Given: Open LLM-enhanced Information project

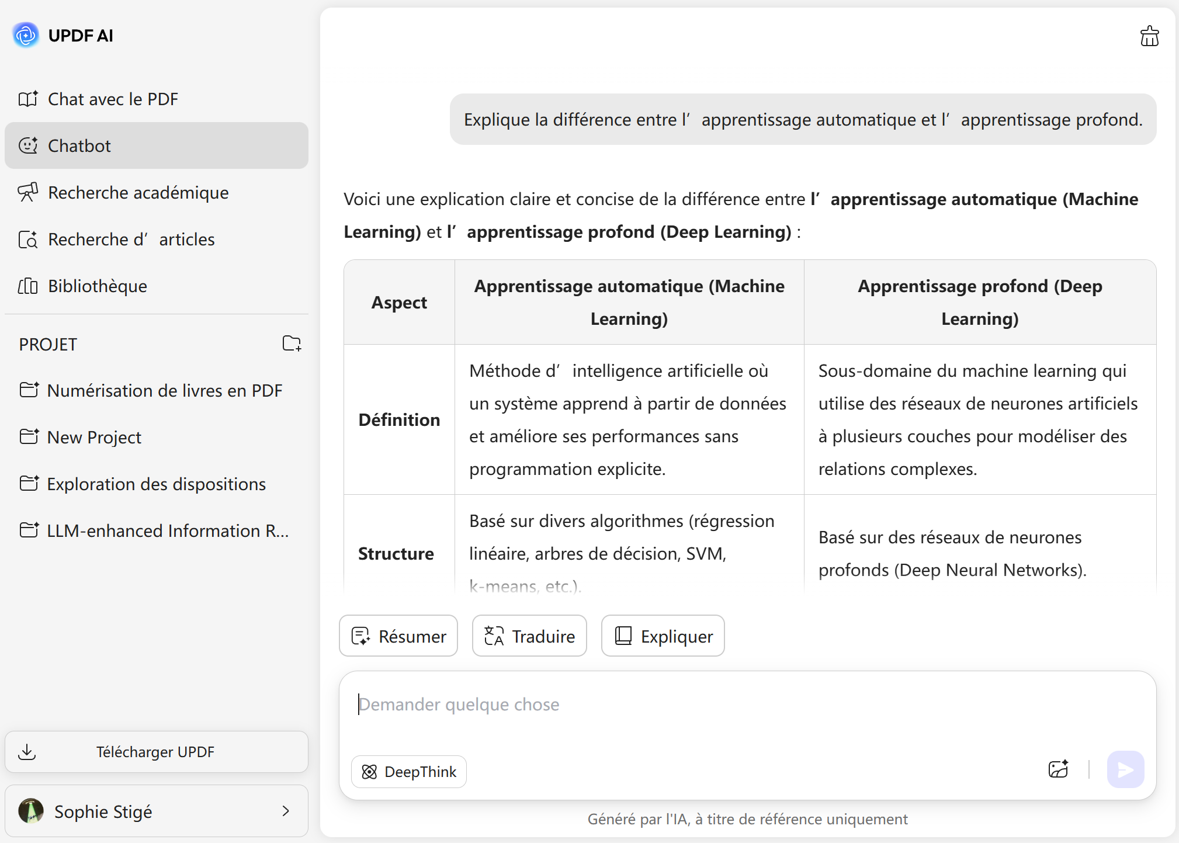Looking at the screenshot, I should tap(168, 530).
